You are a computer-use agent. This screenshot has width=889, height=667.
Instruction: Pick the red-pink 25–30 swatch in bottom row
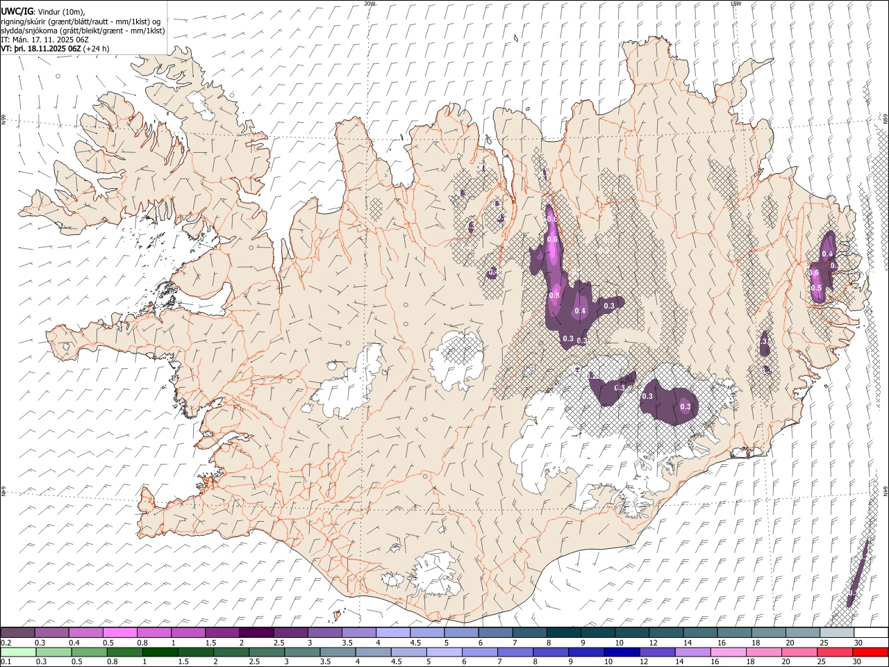coord(833,652)
